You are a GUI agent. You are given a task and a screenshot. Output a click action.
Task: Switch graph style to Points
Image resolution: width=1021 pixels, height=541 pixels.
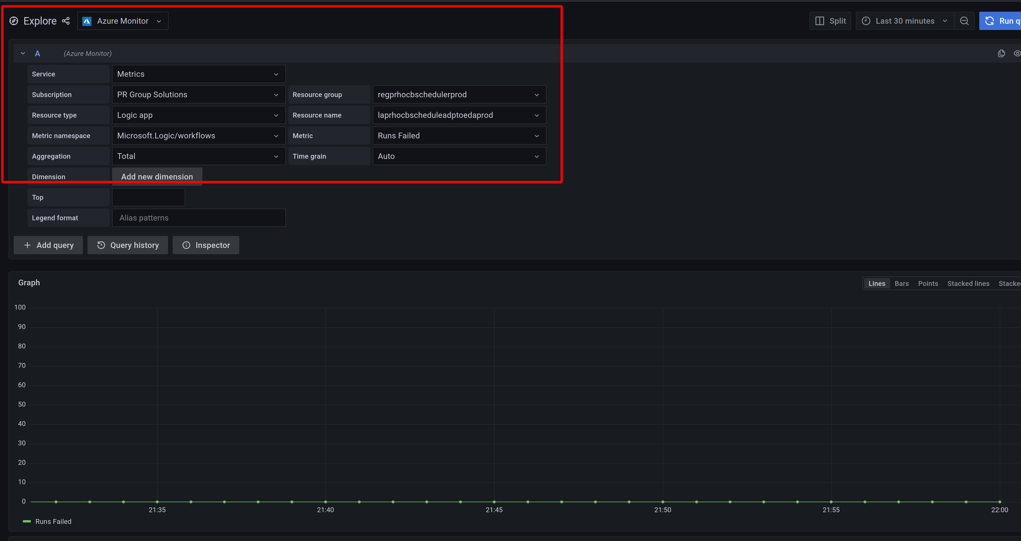click(928, 283)
